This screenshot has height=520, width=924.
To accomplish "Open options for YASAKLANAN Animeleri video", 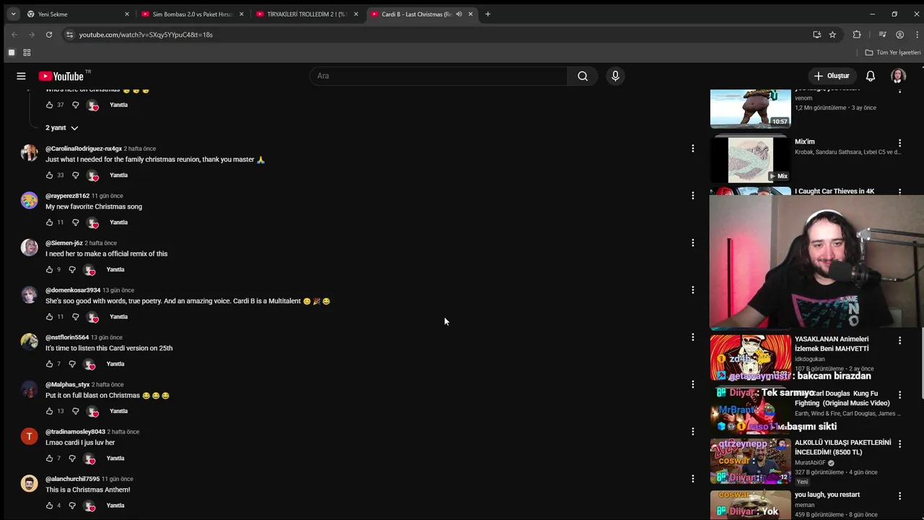I will coord(899,340).
